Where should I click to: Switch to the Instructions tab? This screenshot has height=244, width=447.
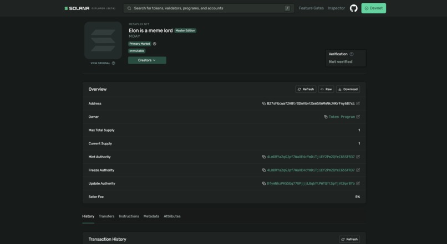click(129, 216)
